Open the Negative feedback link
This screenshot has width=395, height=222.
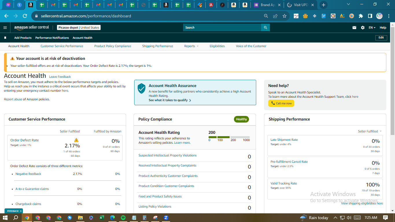28,174
